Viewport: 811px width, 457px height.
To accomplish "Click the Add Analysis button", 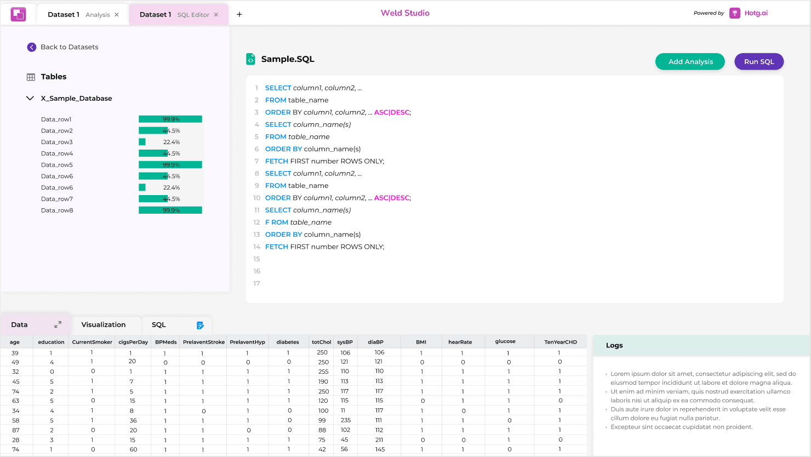I will point(690,61).
